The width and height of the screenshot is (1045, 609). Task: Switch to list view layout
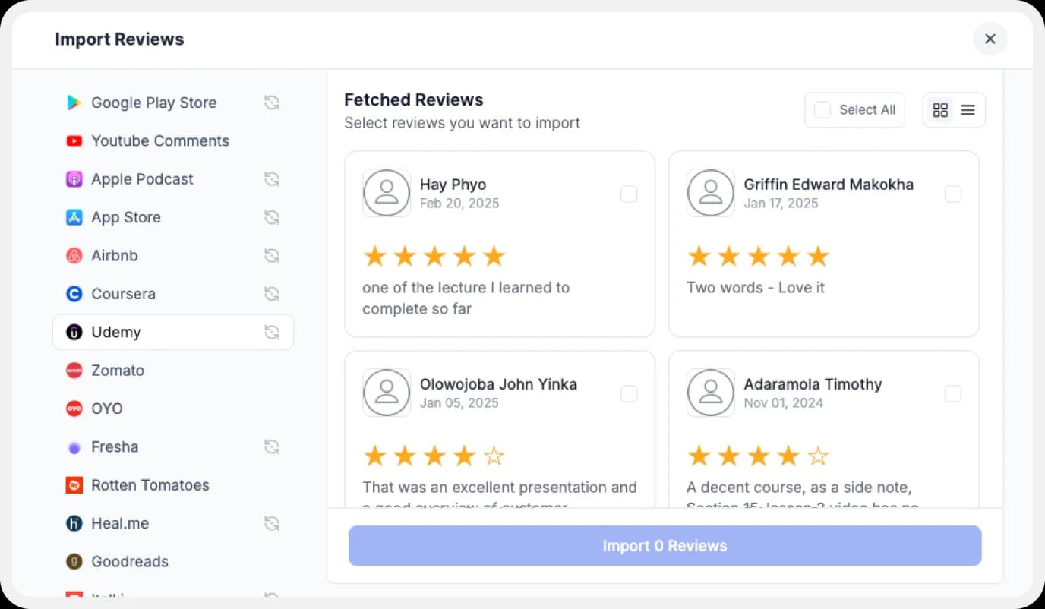pyautogui.click(x=968, y=109)
